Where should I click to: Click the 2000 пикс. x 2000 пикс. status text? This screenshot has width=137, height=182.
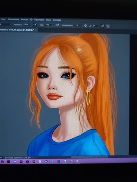(x=18, y=157)
